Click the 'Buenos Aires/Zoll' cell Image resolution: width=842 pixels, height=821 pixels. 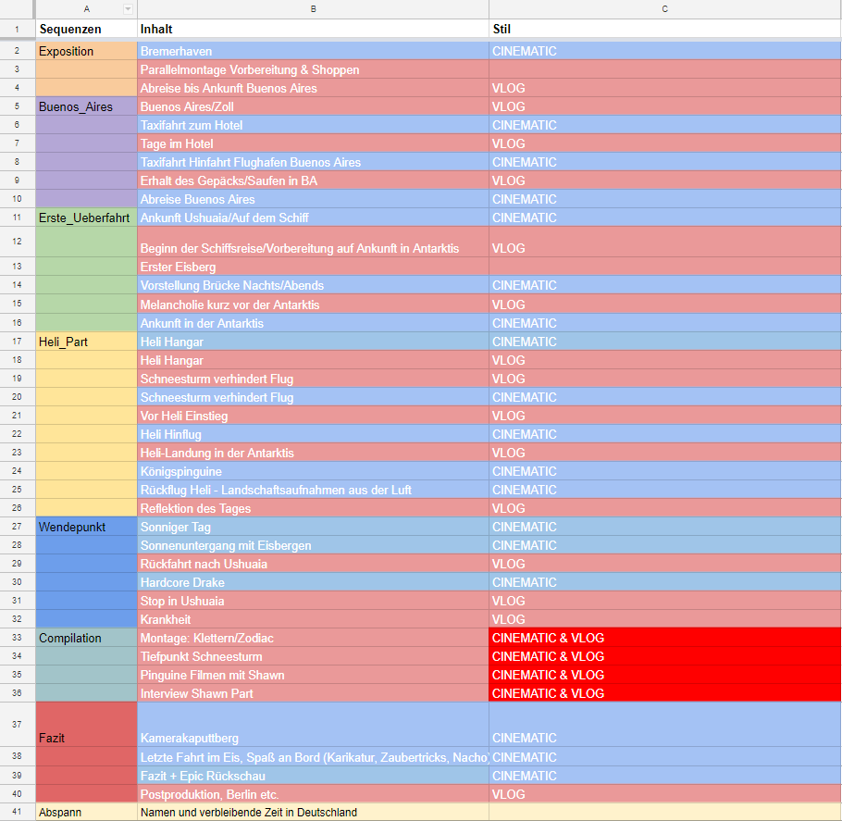coord(313,106)
